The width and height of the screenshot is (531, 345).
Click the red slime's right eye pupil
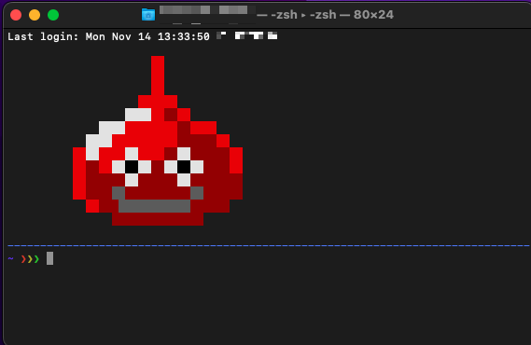(184, 167)
